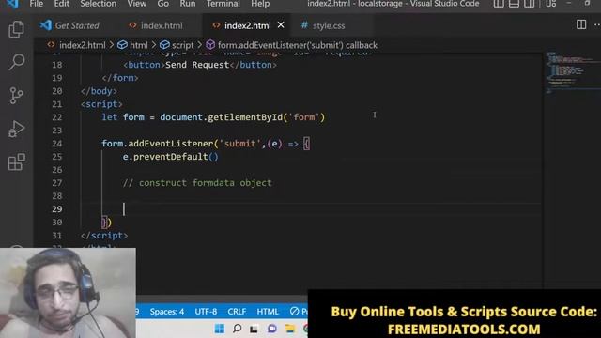Click the opening script tag on line 21

101,104
